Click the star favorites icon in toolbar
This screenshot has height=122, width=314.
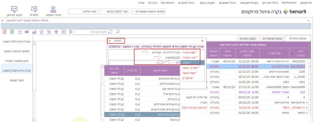41,32
